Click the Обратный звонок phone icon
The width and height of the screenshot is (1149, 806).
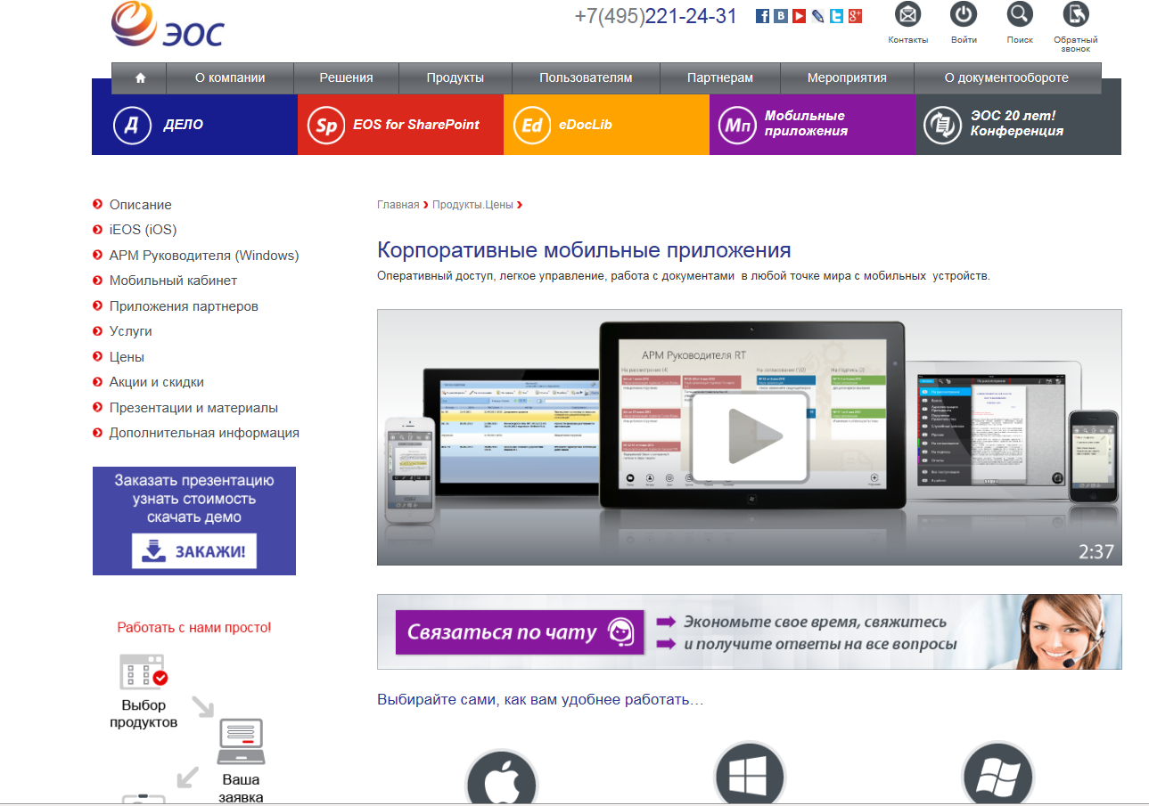pos(1076,14)
